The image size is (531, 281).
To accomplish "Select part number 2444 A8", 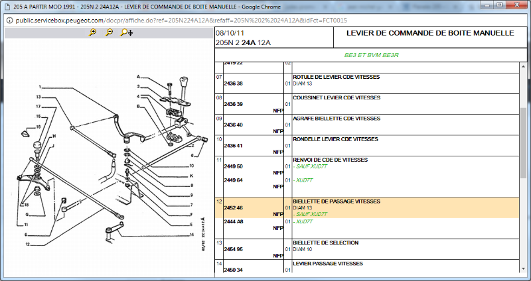I will [234, 221].
